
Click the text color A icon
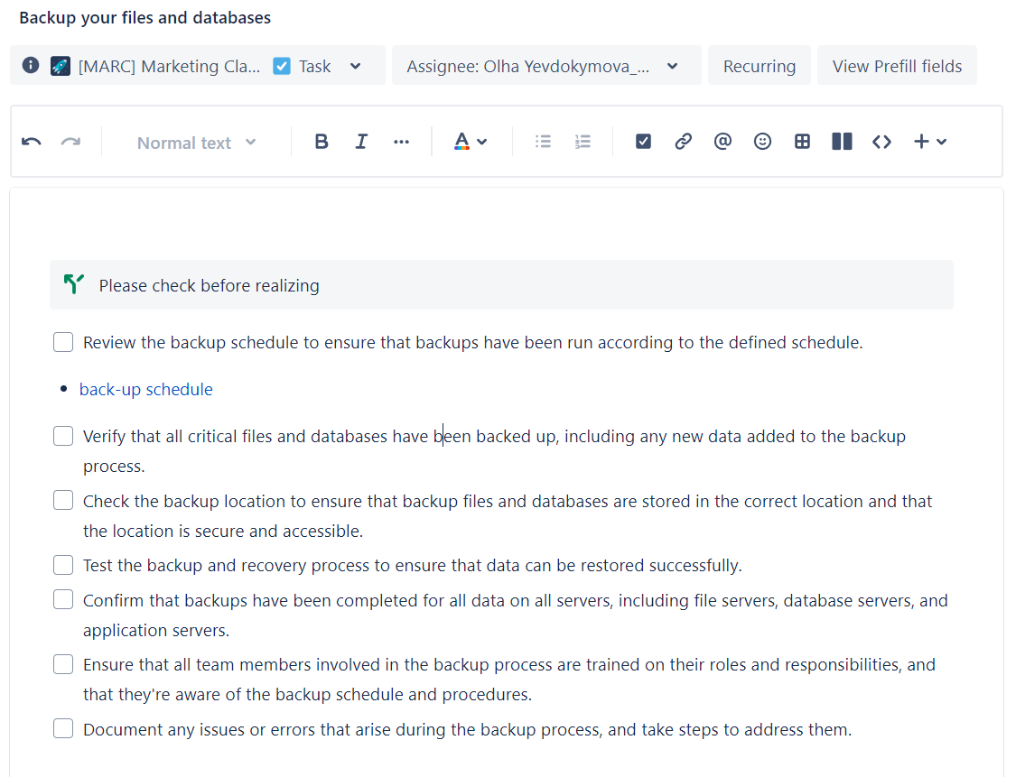pyautogui.click(x=461, y=141)
